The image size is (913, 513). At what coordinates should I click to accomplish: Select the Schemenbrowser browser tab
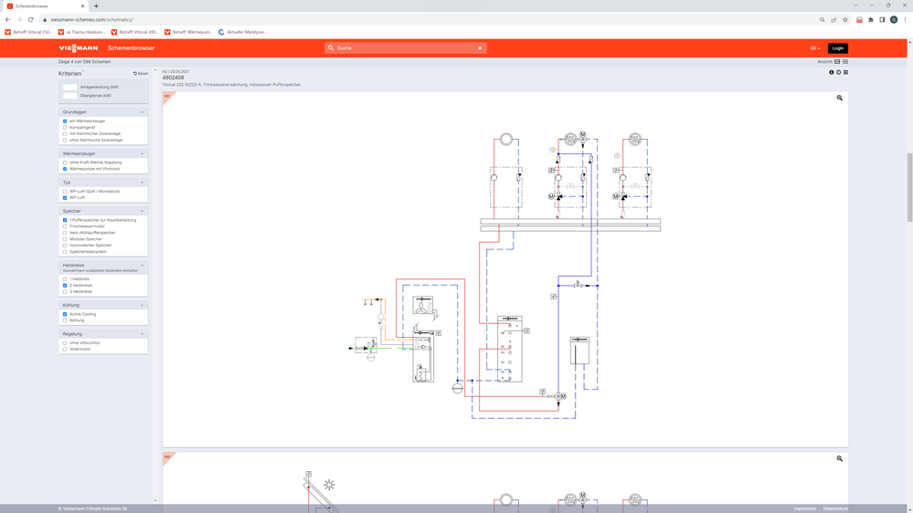[46, 5]
